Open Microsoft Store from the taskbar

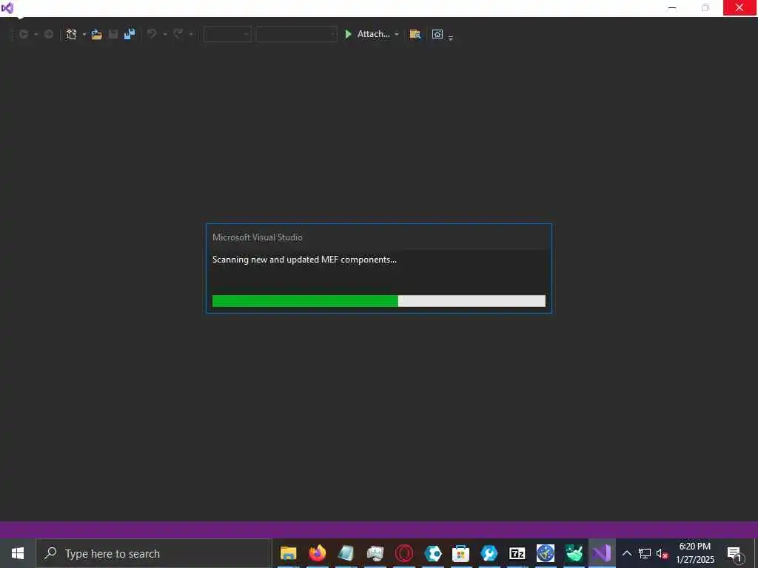460,553
